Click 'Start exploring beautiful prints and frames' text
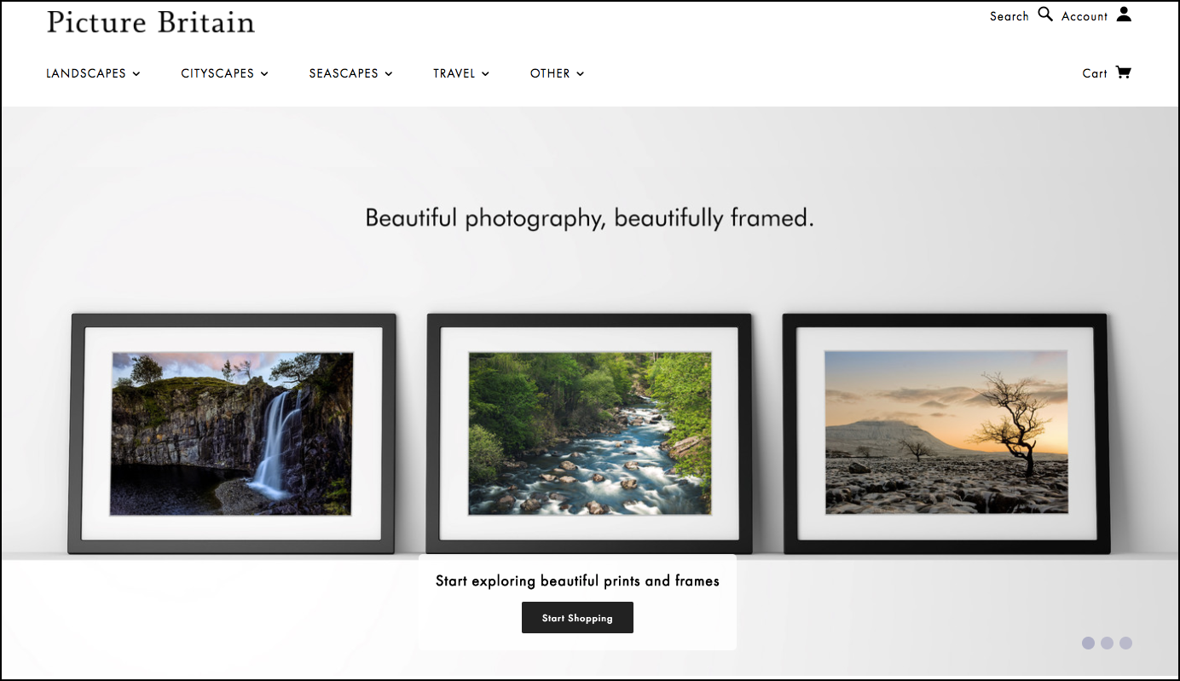This screenshot has width=1180, height=681. click(x=577, y=581)
